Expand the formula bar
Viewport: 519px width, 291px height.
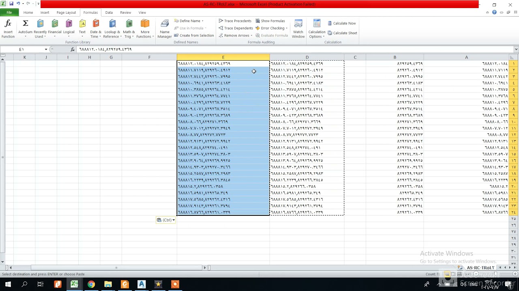(x=516, y=49)
